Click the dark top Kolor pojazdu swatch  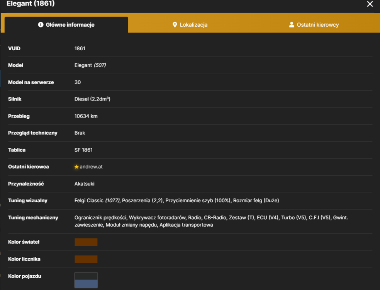[x=86, y=276]
